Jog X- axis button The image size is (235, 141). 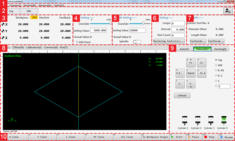(x=180, y=73)
